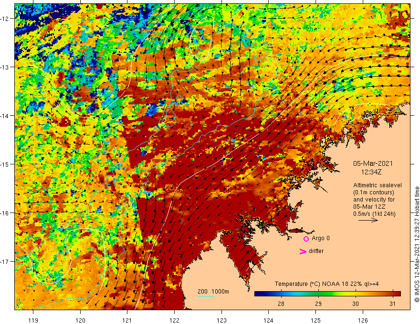Click the longitude 124 axis label
The height and width of the screenshot is (324, 420).
pyautogui.click(x=268, y=320)
